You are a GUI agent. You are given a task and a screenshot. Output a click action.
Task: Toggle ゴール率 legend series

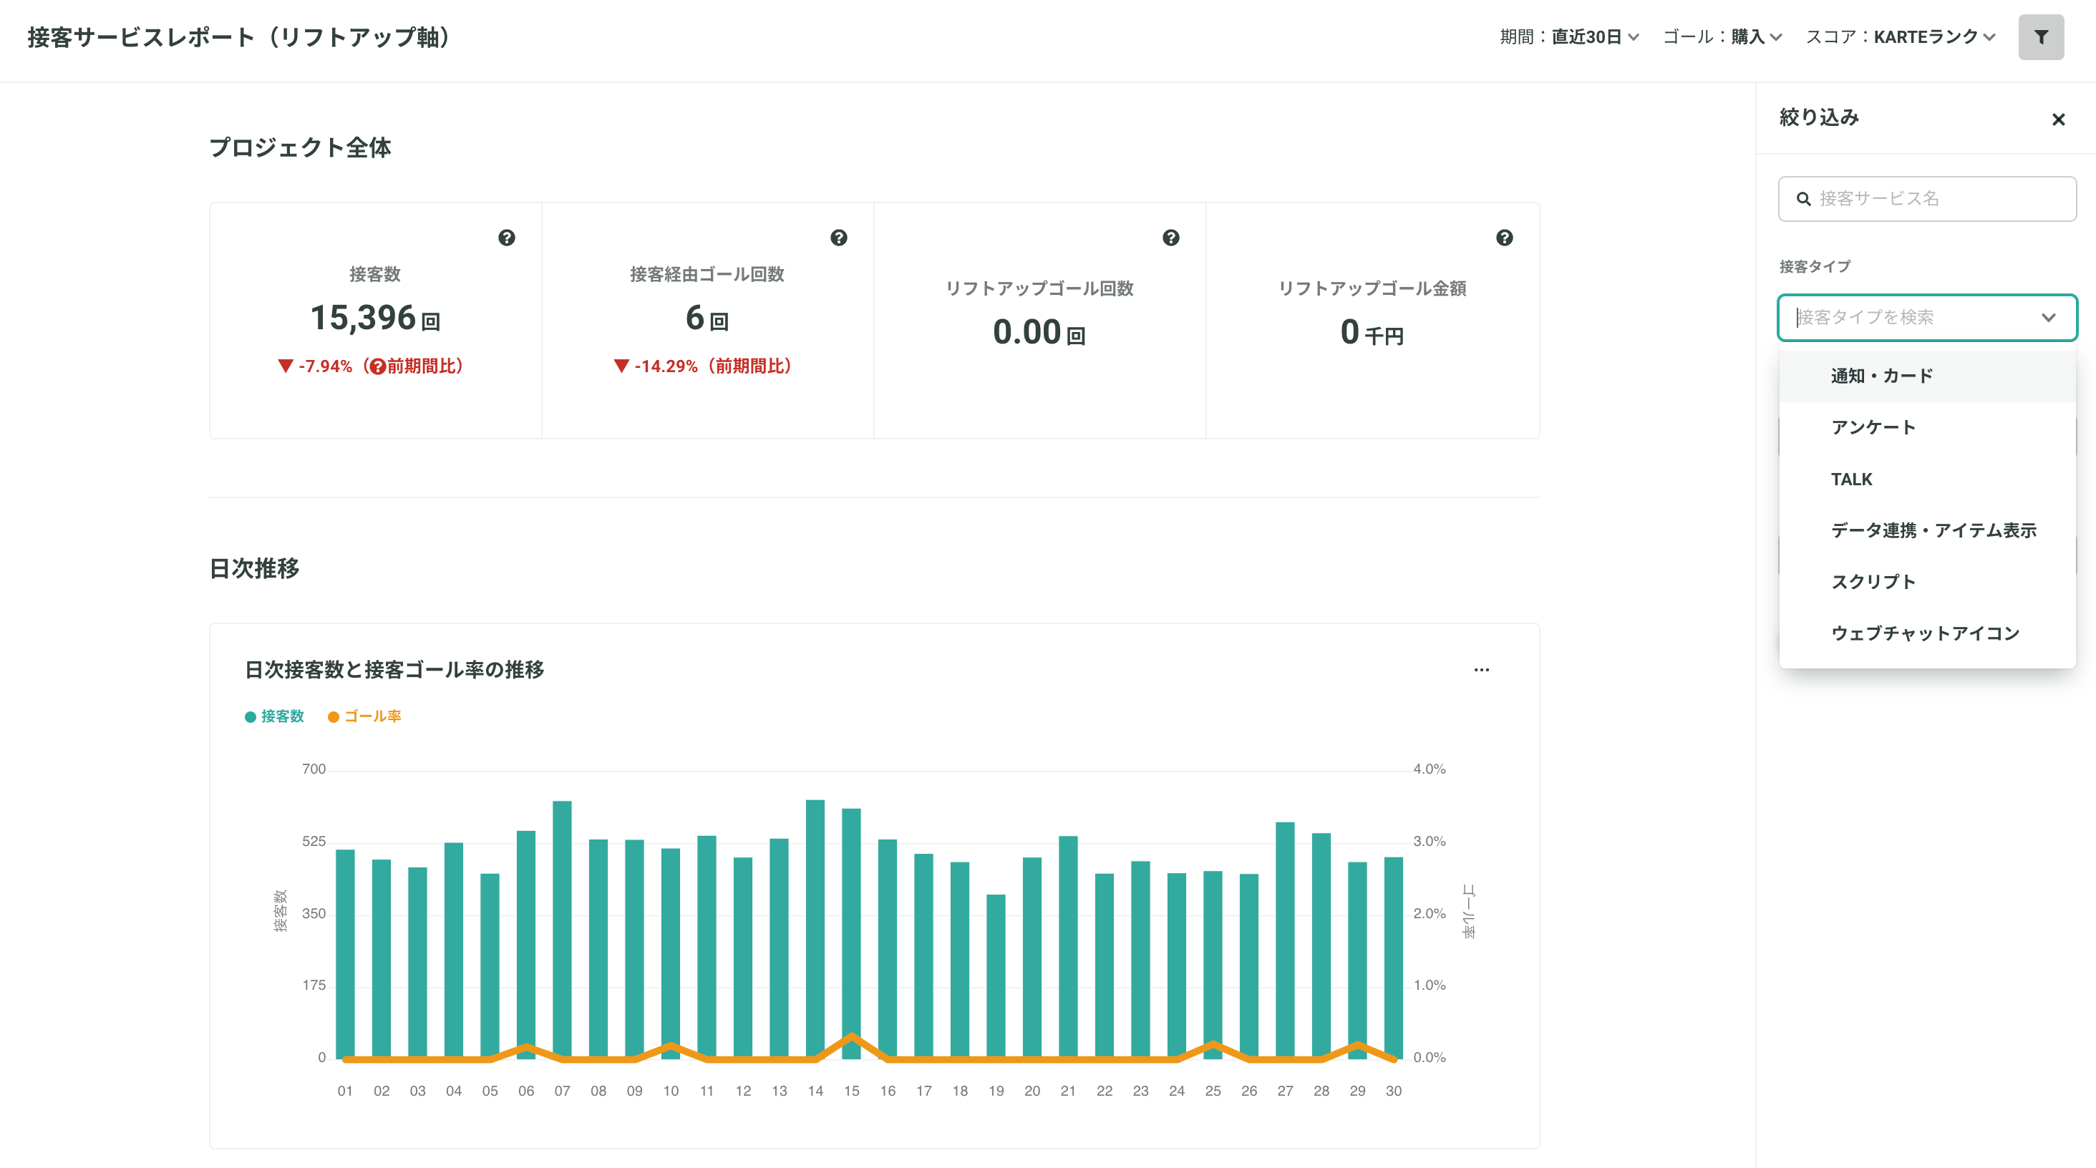[x=364, y=716]
